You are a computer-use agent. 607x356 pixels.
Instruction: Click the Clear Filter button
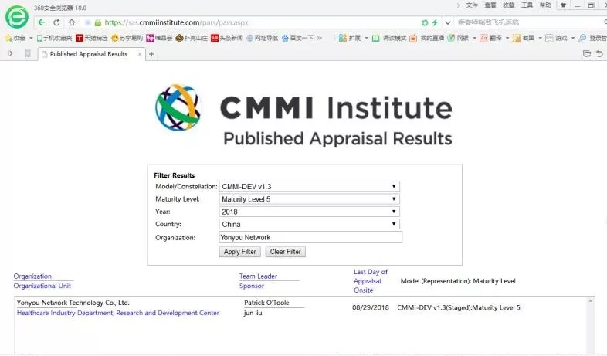click(285, 252)
